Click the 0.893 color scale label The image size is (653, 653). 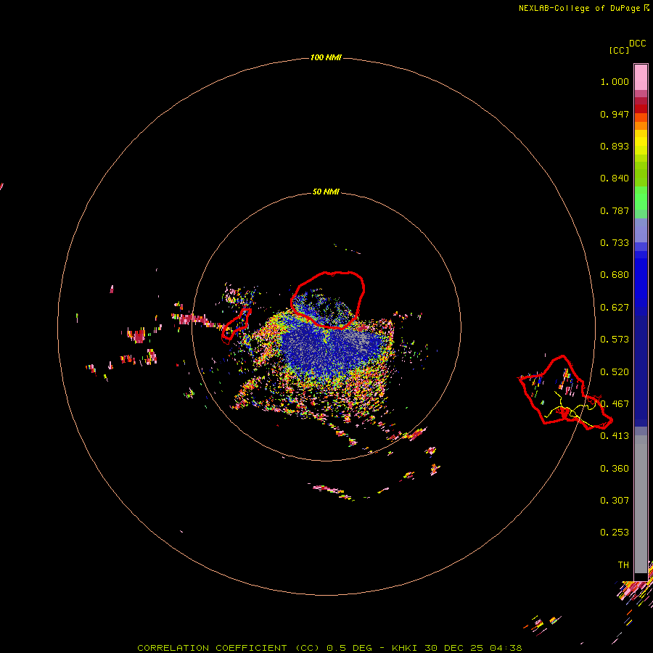pos(615,146)
